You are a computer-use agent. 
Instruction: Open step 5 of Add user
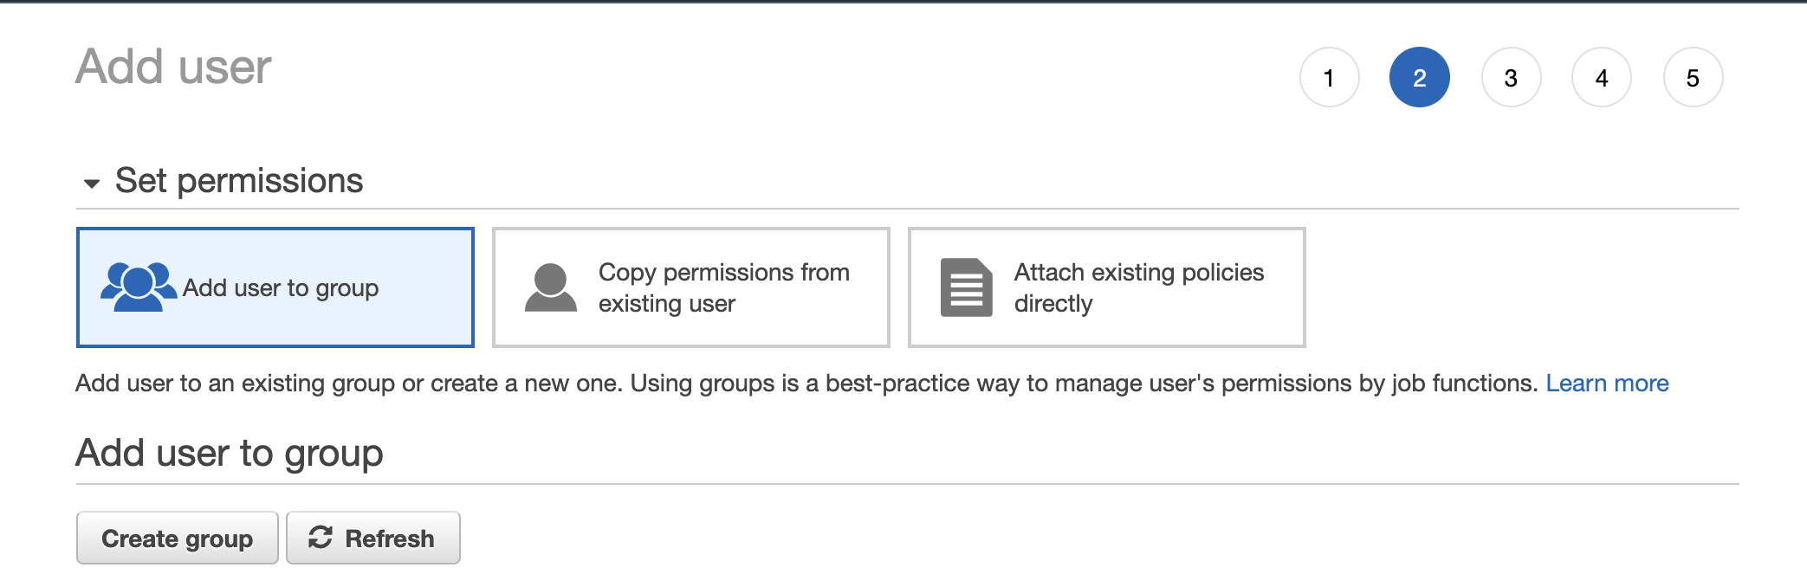(x=1693, y=78)
